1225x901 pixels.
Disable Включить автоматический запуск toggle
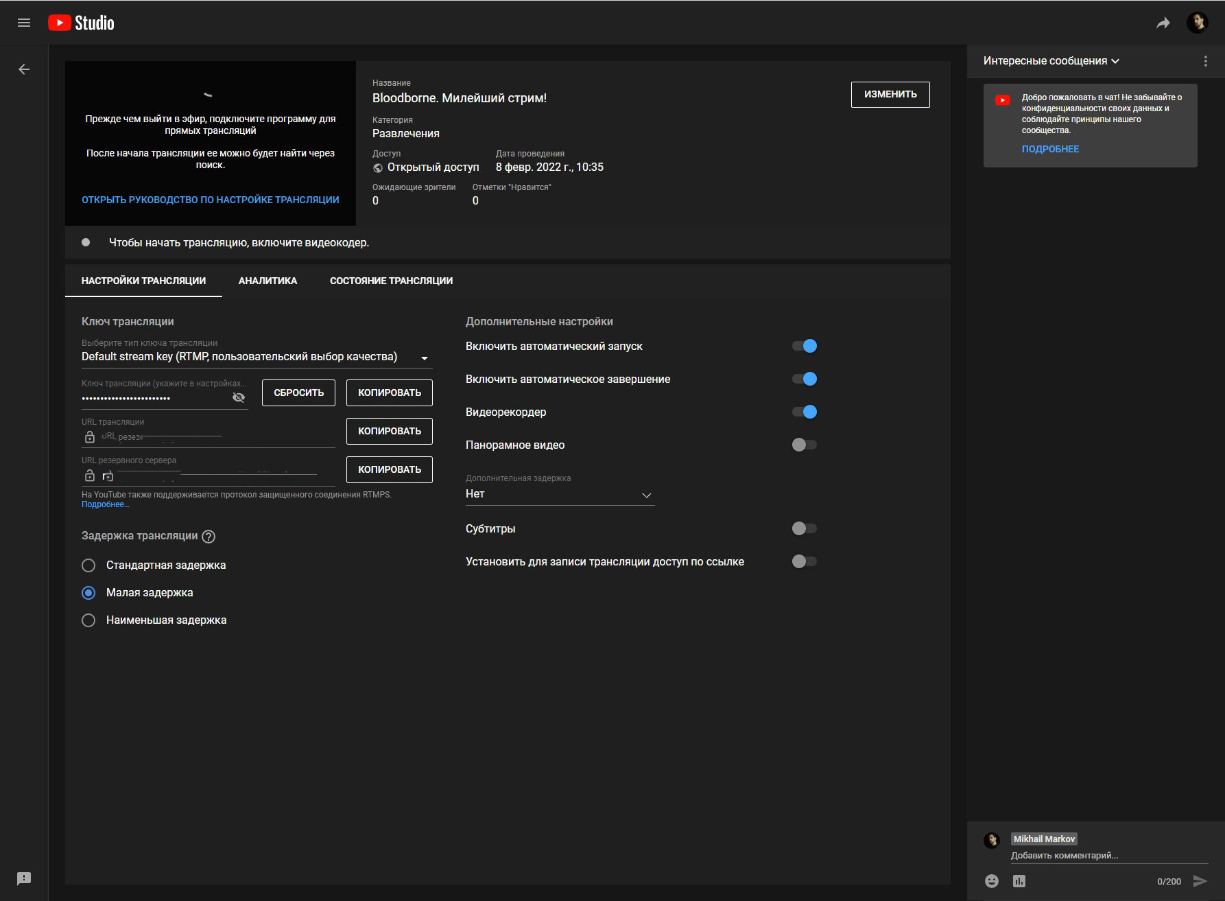[805, 346]
